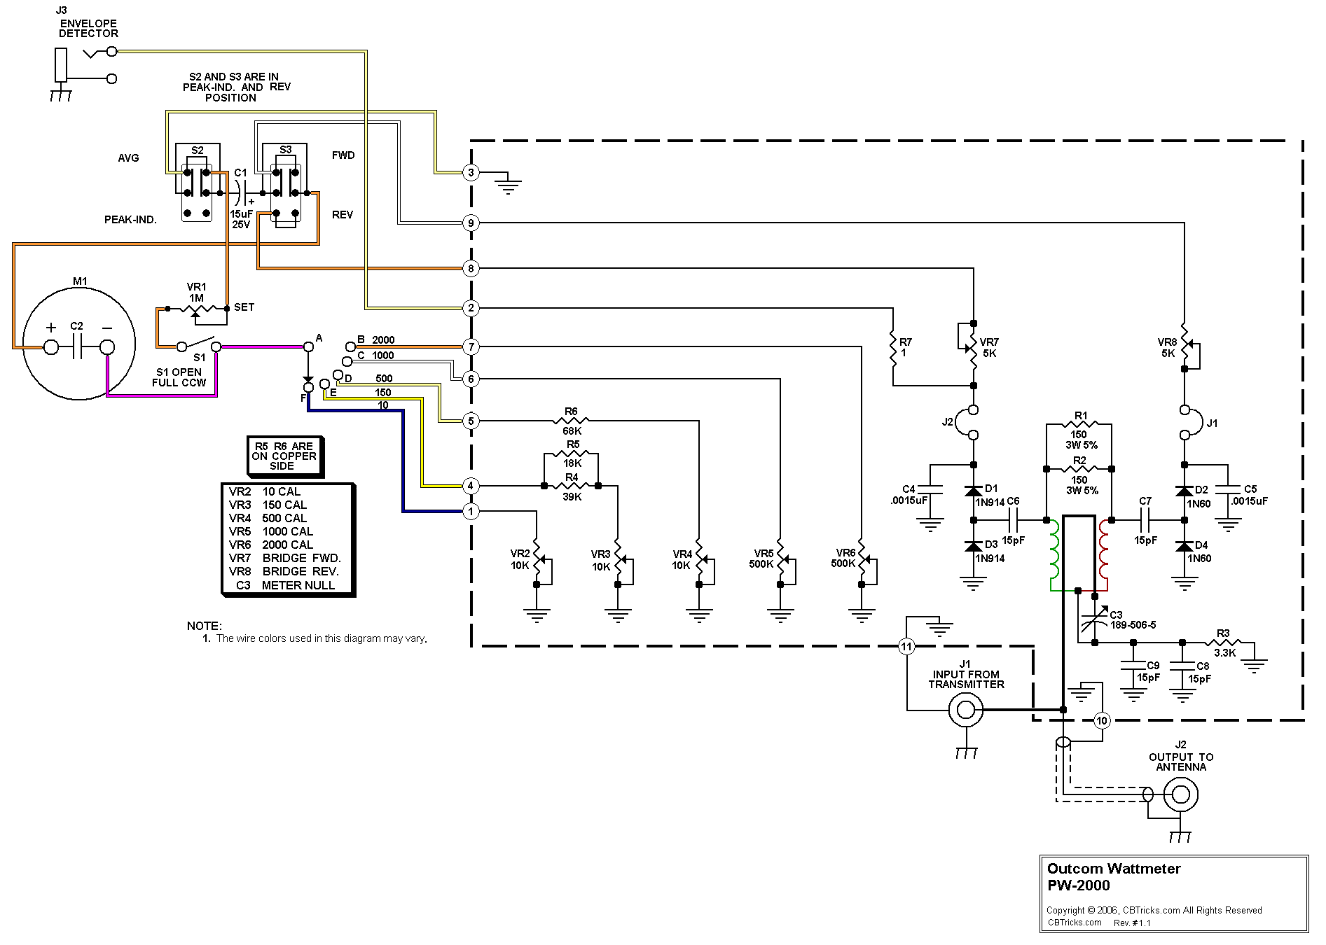Click the R5 R6 copper side note box
Image resolution: width=1326 pixels, height=945 pixels.
point(284,456)
